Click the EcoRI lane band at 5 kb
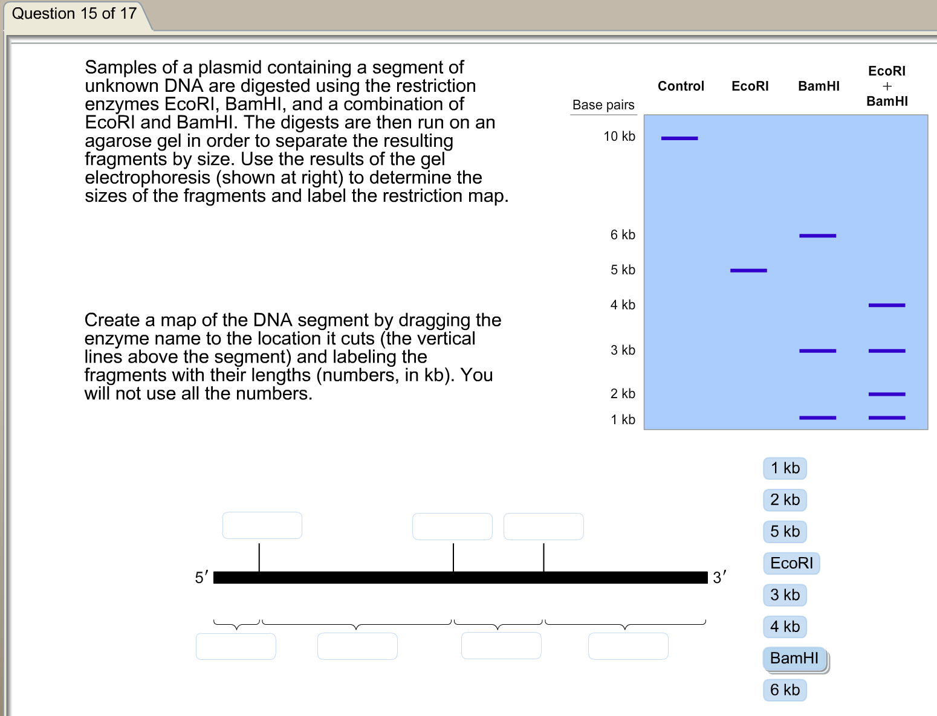 click(x=748, y=270)
